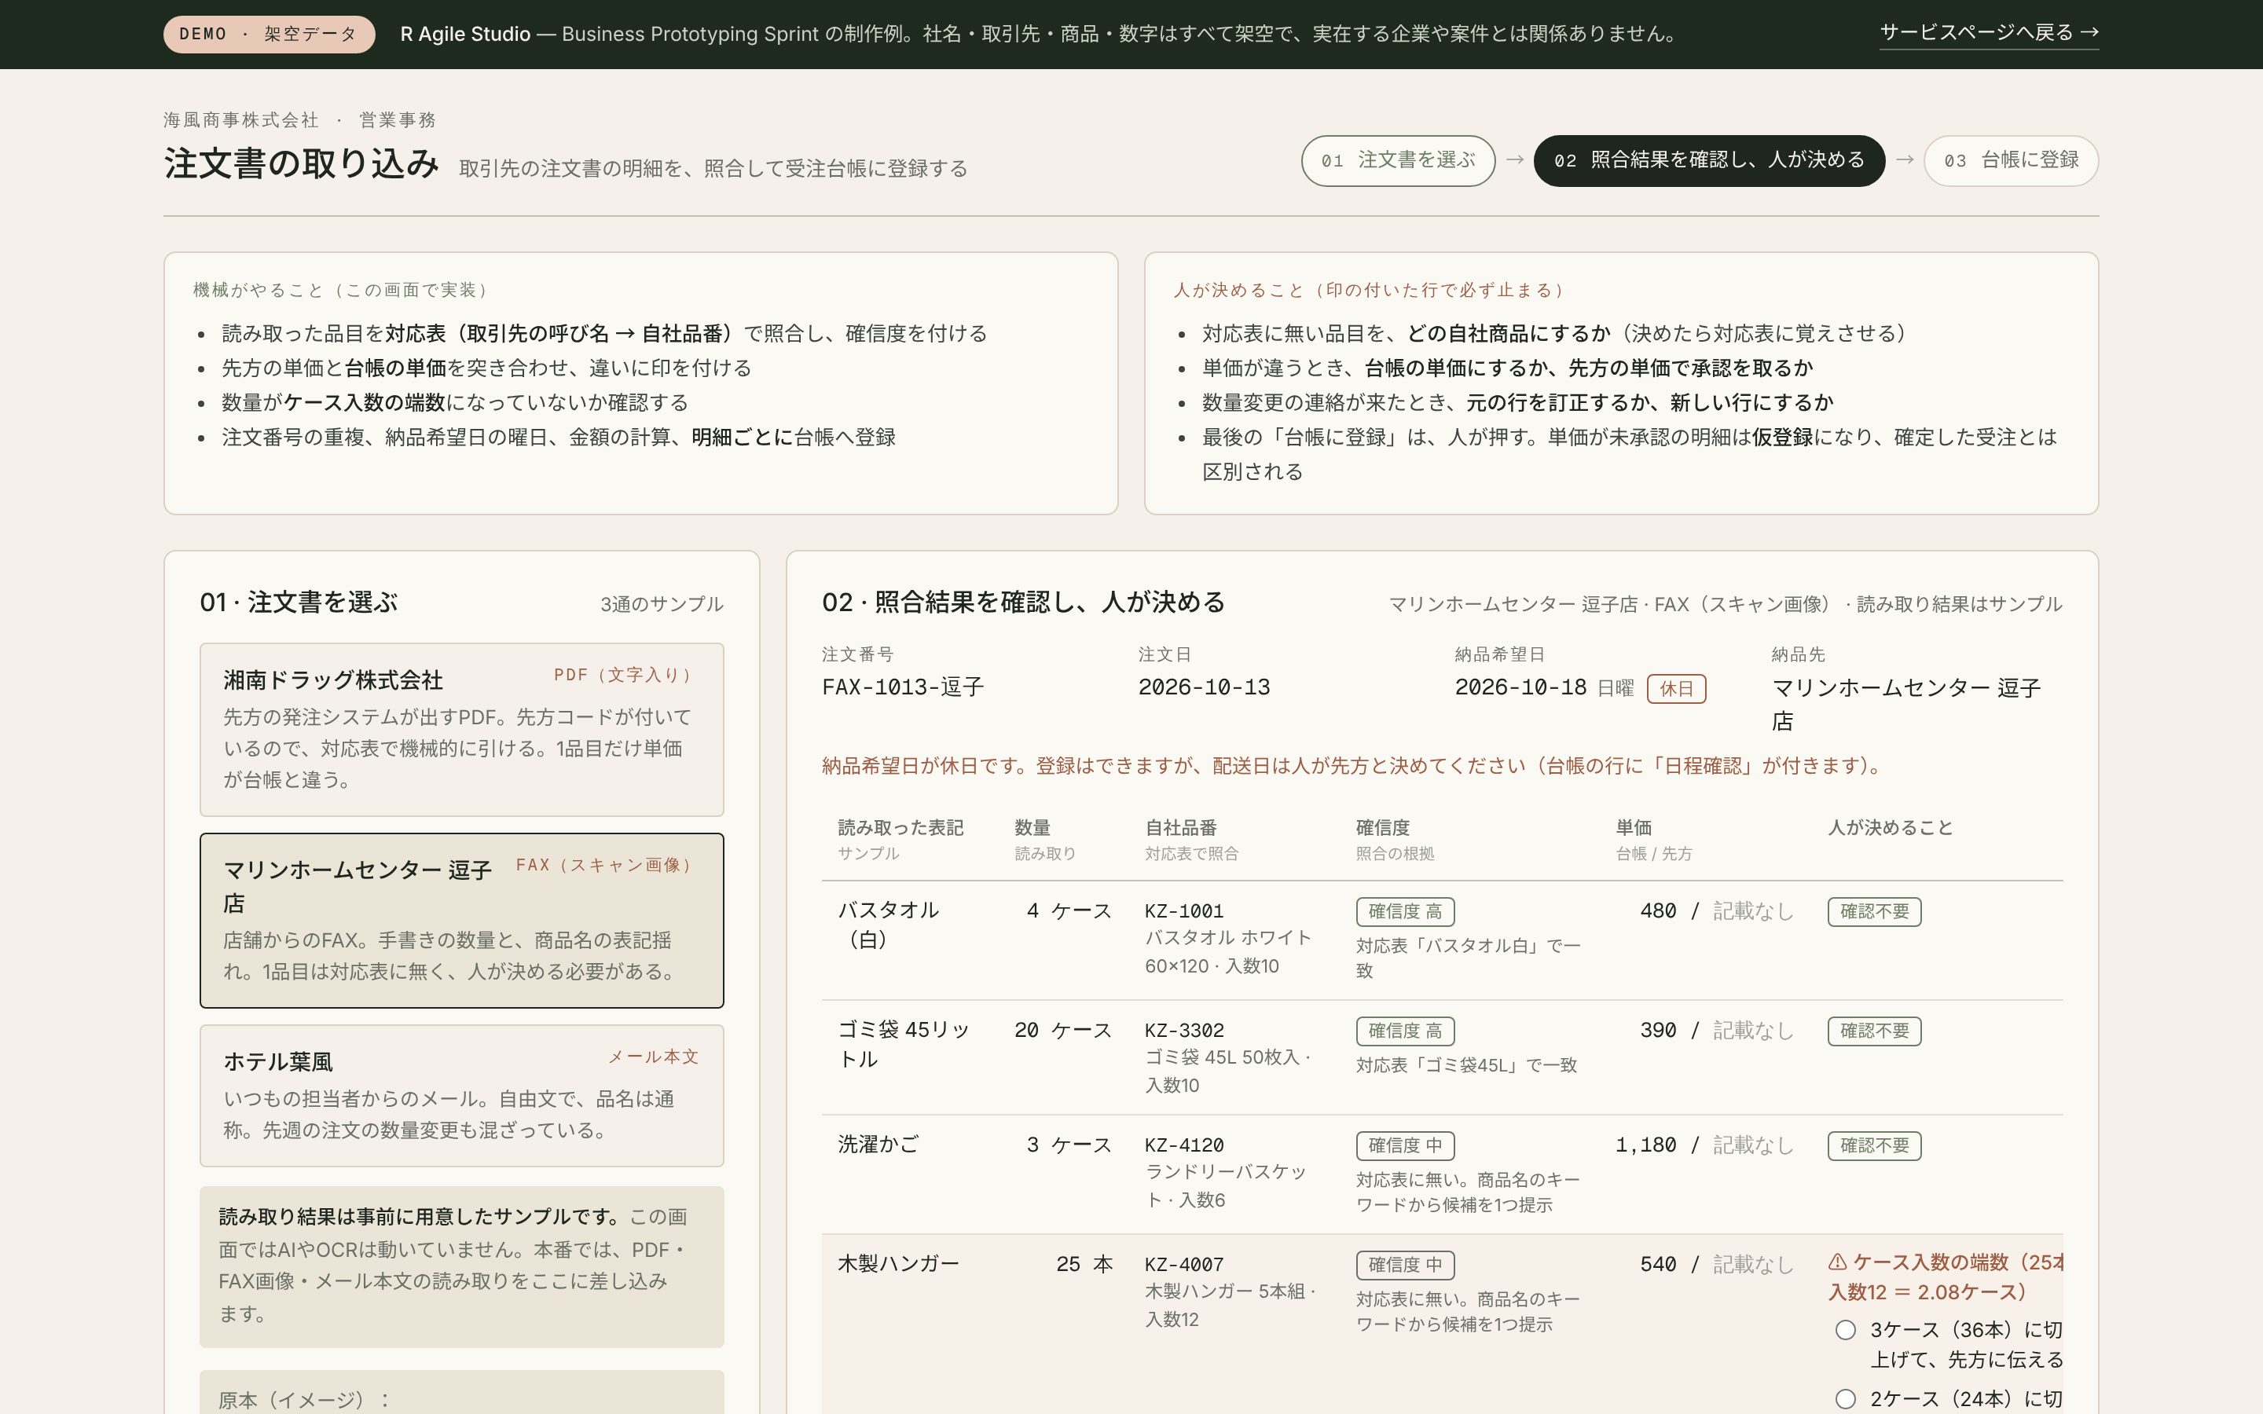Select the 2ケース（24本）に切 radio option
Screen dimensions: 2263x1414
pos(1845,1399)
